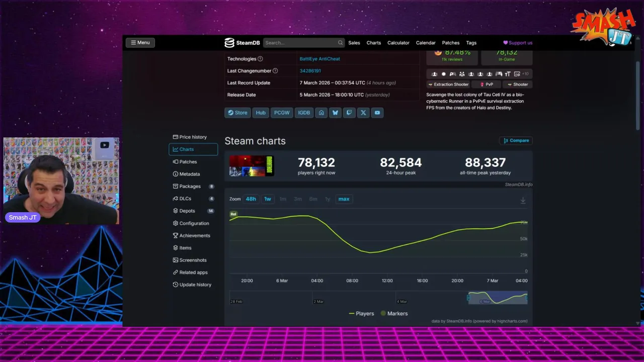Toggle the Markers series in chart legend
The height and width of the screenshot is (362, 644).
pyautogui.click(x=394, y=313)
